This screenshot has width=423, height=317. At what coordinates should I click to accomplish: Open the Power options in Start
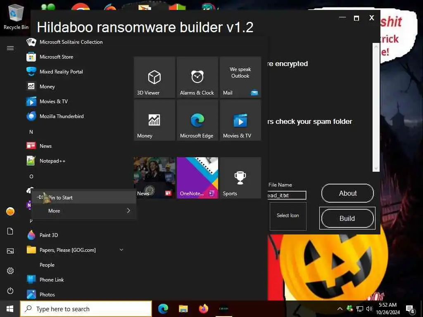(10, 291)
